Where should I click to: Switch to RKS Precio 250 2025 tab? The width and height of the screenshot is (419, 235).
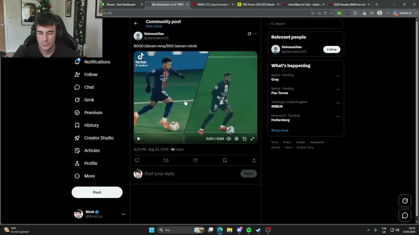[258, 5]
